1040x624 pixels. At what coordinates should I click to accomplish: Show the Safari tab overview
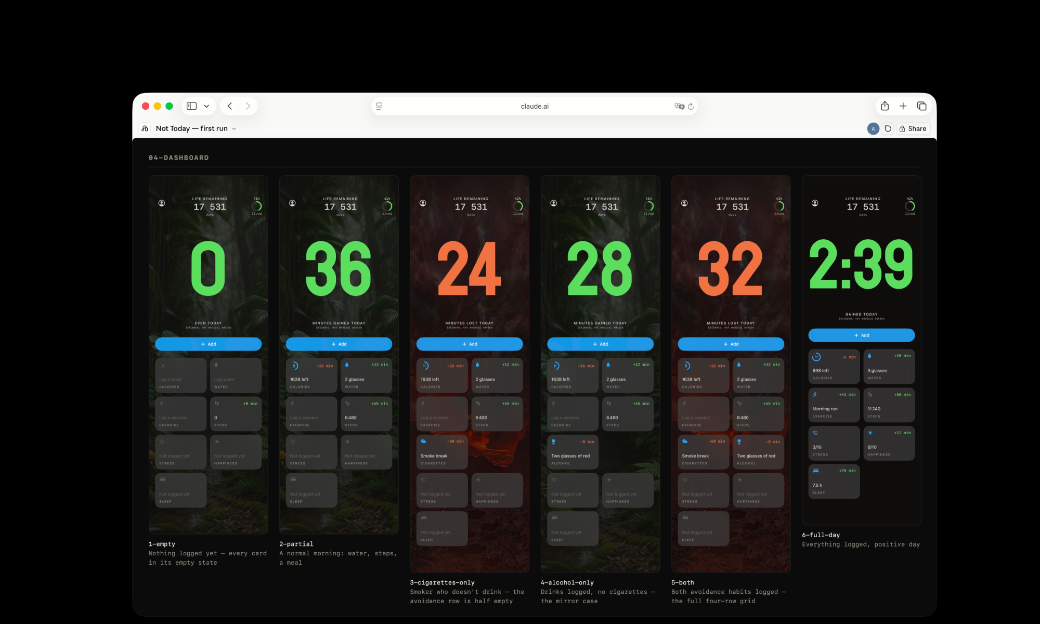click(922, 106)
